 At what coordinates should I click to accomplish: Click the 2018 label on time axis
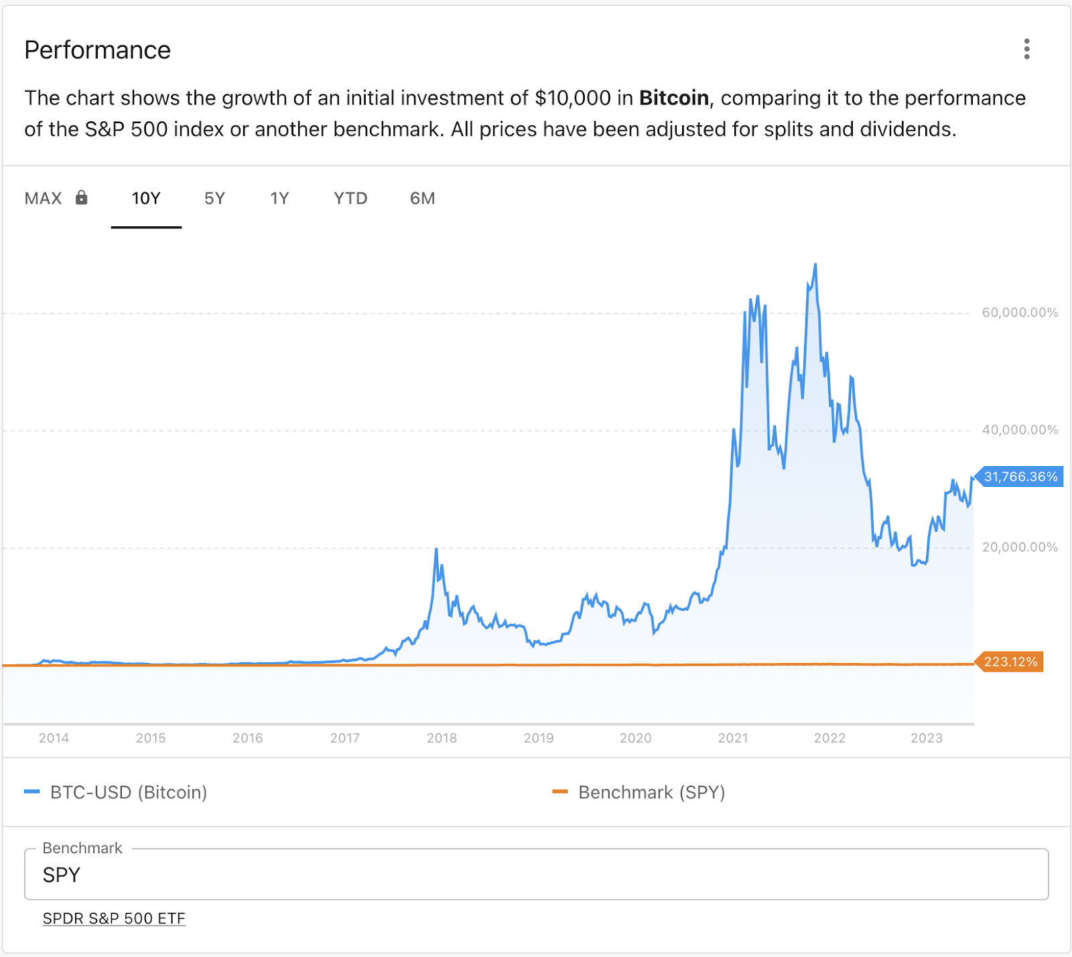tap(442, 738)
